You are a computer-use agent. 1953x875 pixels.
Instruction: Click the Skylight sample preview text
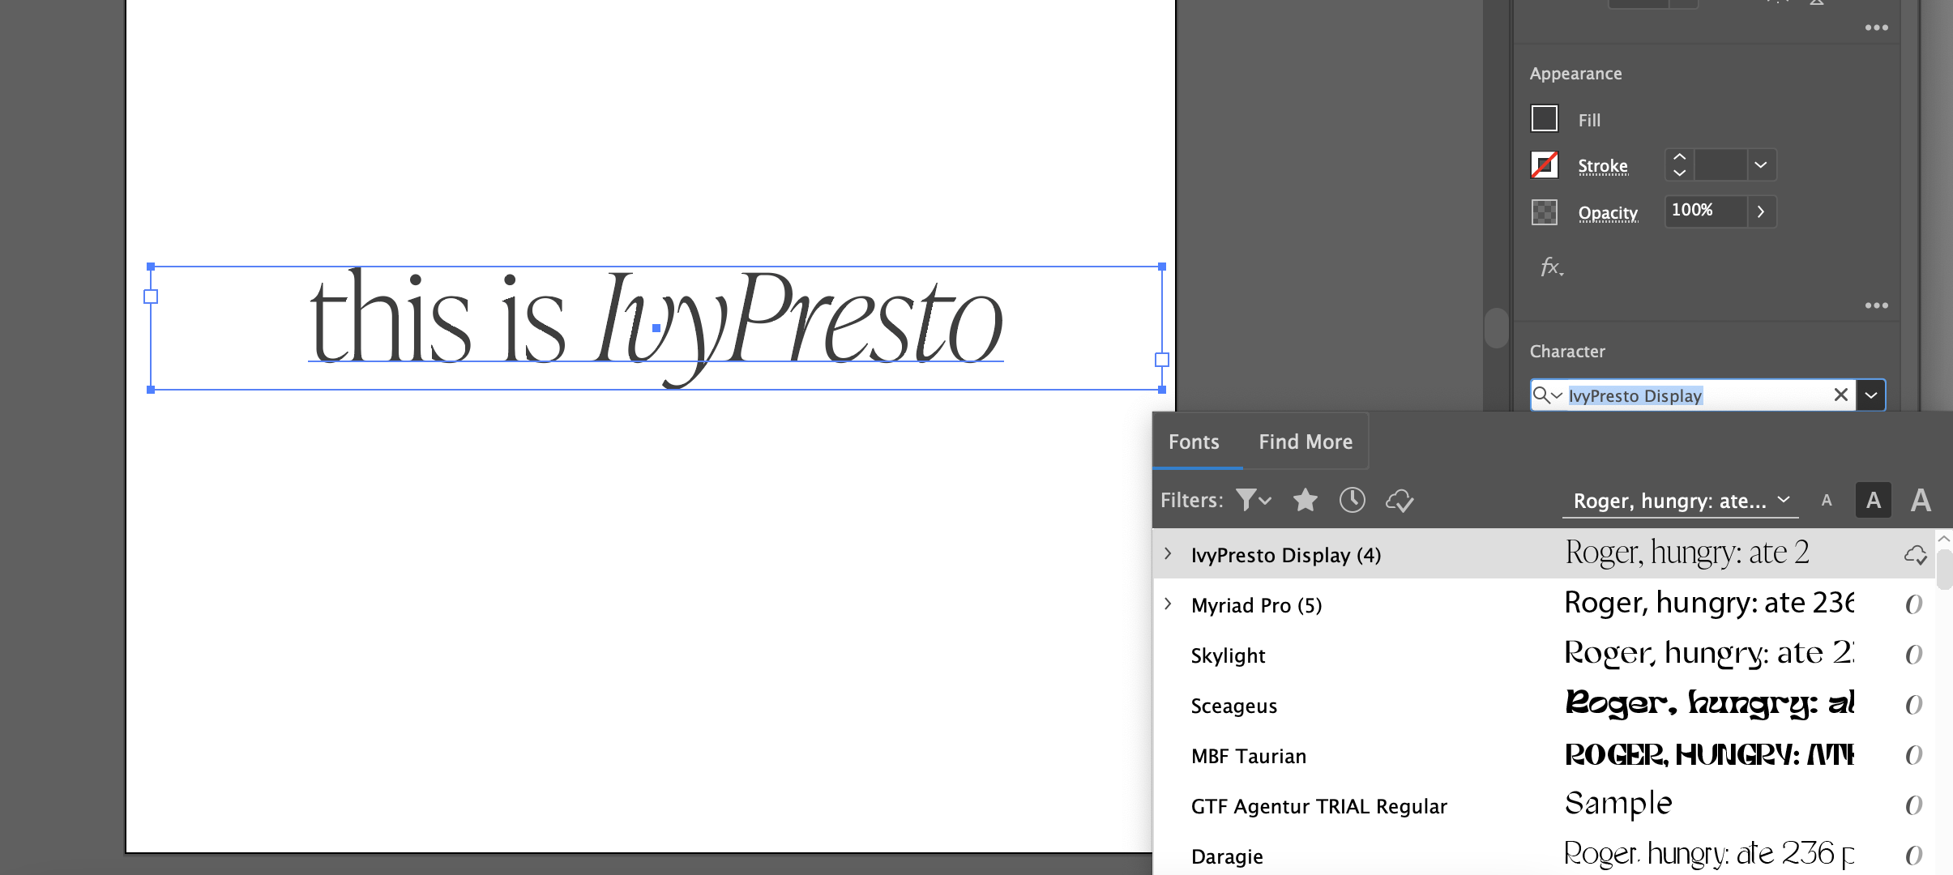click(1708, 654)
